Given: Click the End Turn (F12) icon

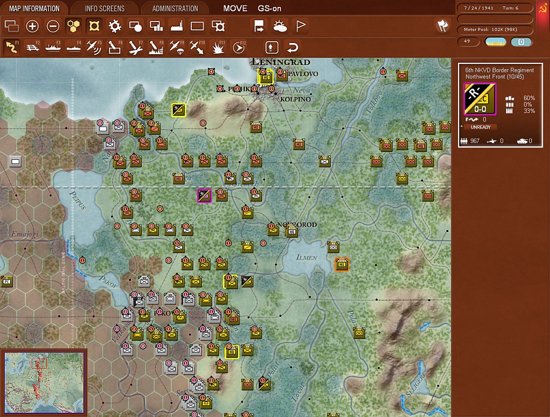Looking at the screenshot, I should pos(239,47).
